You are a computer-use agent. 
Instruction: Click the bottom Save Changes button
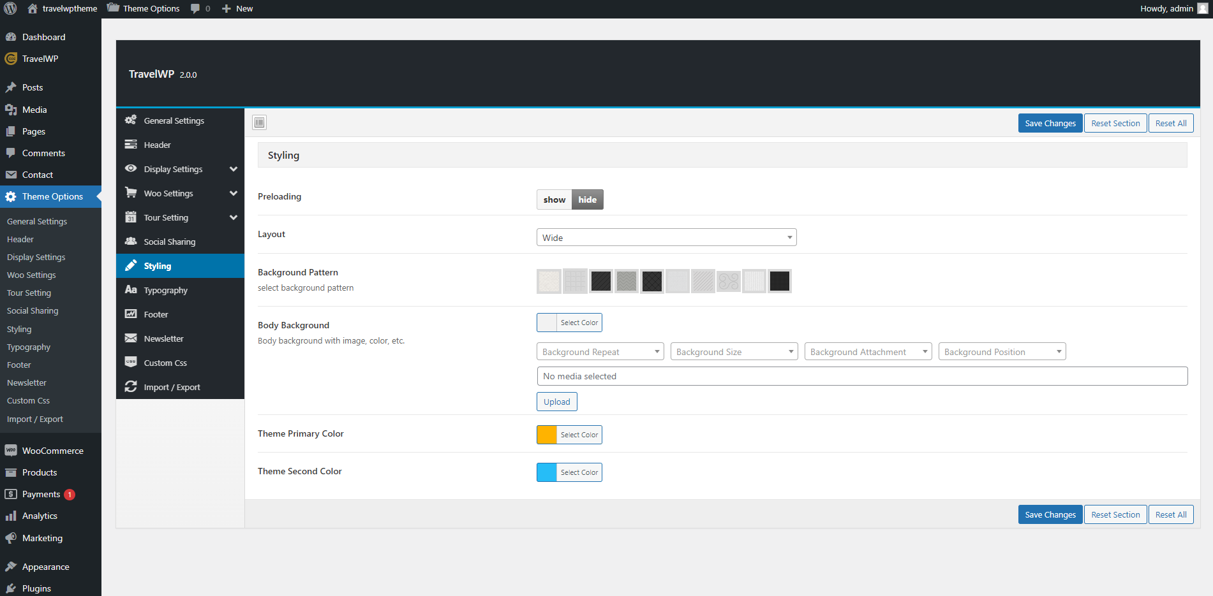(1050, 514)
